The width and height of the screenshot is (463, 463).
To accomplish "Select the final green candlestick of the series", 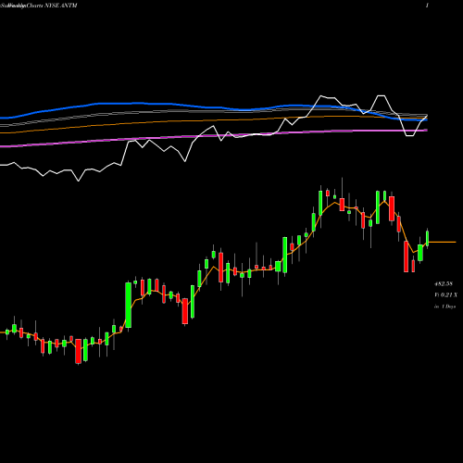I will coord(428,238).
